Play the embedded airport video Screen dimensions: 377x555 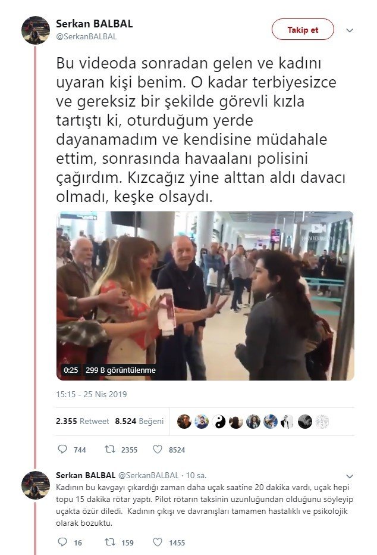coord(205,296)
